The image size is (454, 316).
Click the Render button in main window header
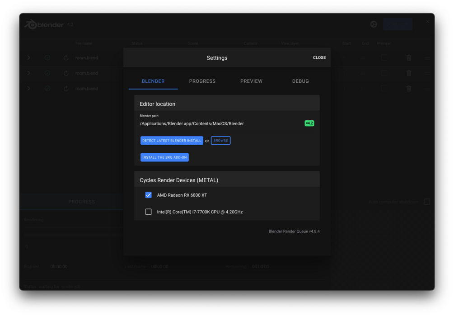point(398,24)
